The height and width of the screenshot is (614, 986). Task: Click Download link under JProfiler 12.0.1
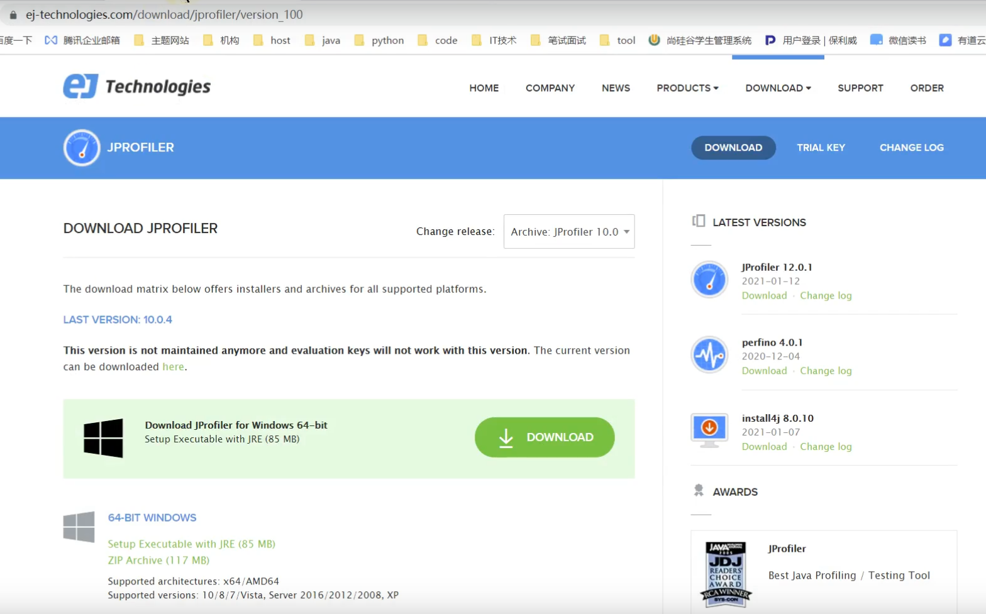coord(764,295)
